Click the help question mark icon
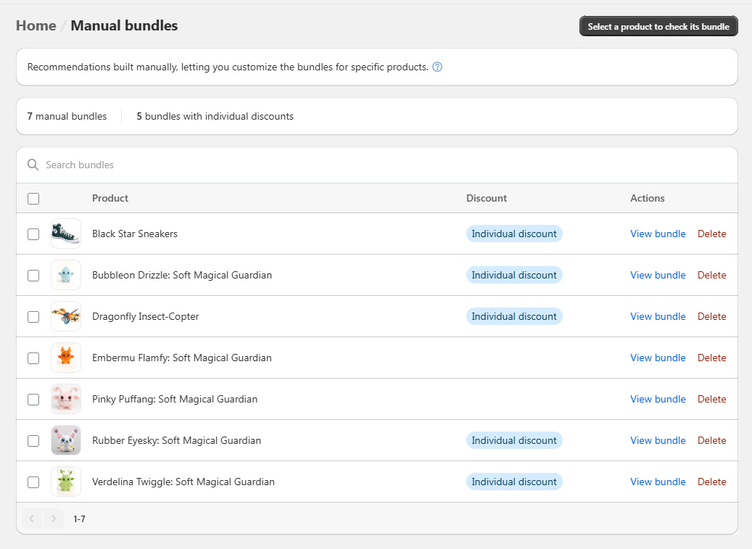This screenshot has height=549, width=752. [x=437, y=67]
